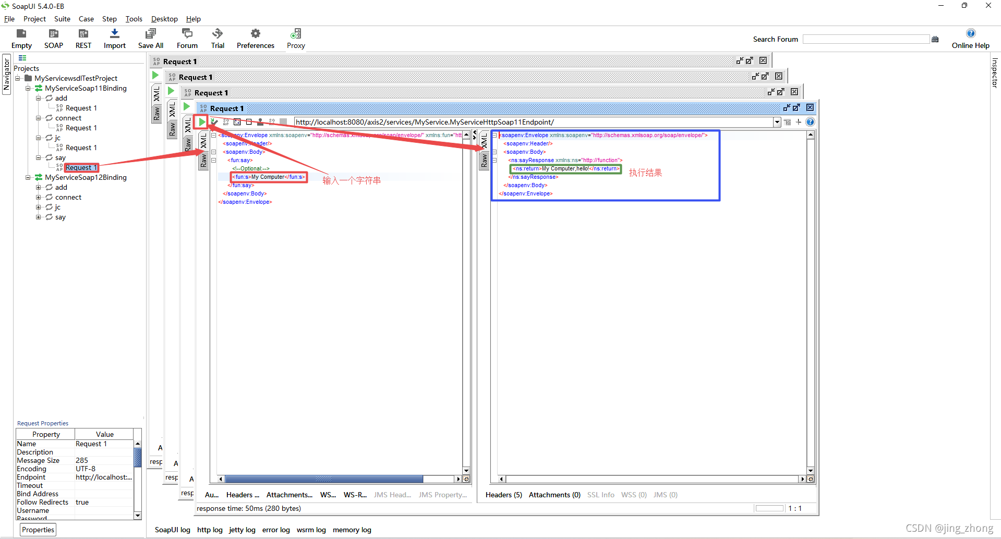Open the WS-R request tab
1001x539 pixels.
click(355, 495)
